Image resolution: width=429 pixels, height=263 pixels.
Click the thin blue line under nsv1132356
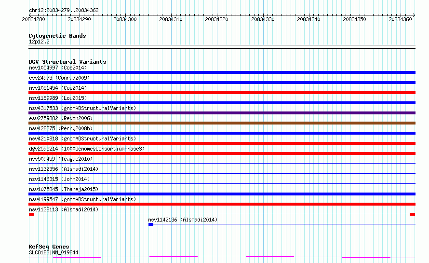(x=222, y=174)
